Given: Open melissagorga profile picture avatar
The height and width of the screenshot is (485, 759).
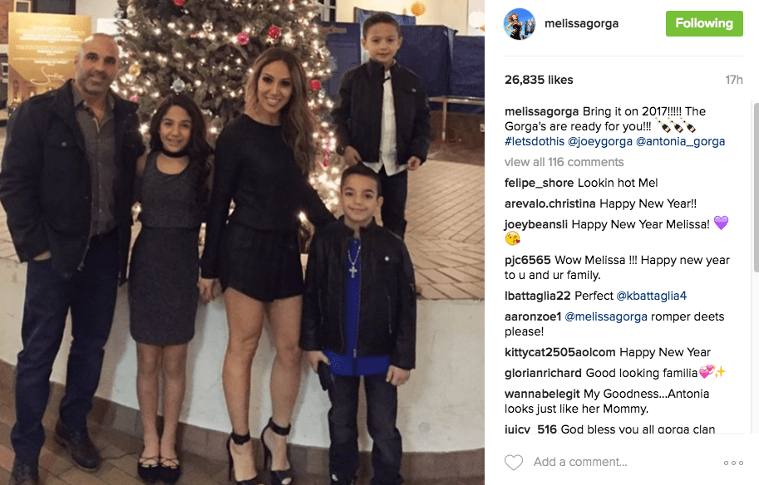Looking at the screenshot, I should pos(520,24).
